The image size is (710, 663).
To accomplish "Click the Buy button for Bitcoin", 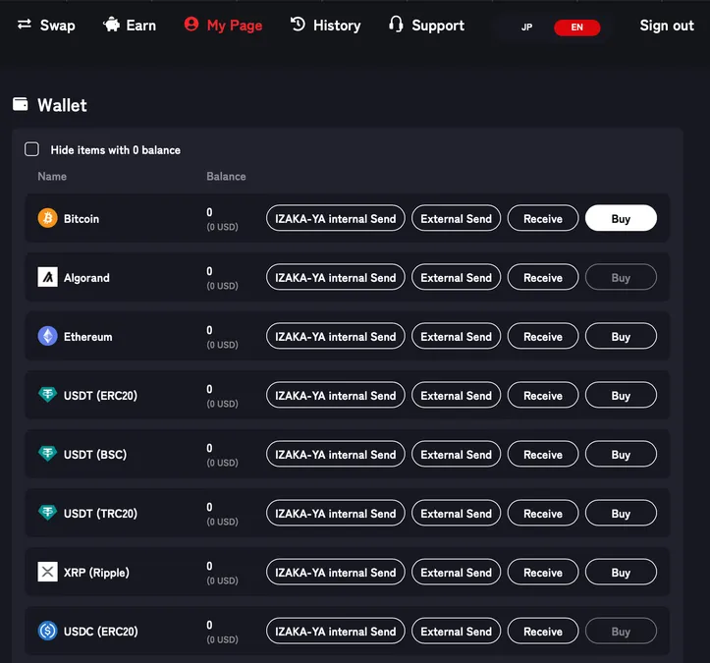I will click(621, 218).
